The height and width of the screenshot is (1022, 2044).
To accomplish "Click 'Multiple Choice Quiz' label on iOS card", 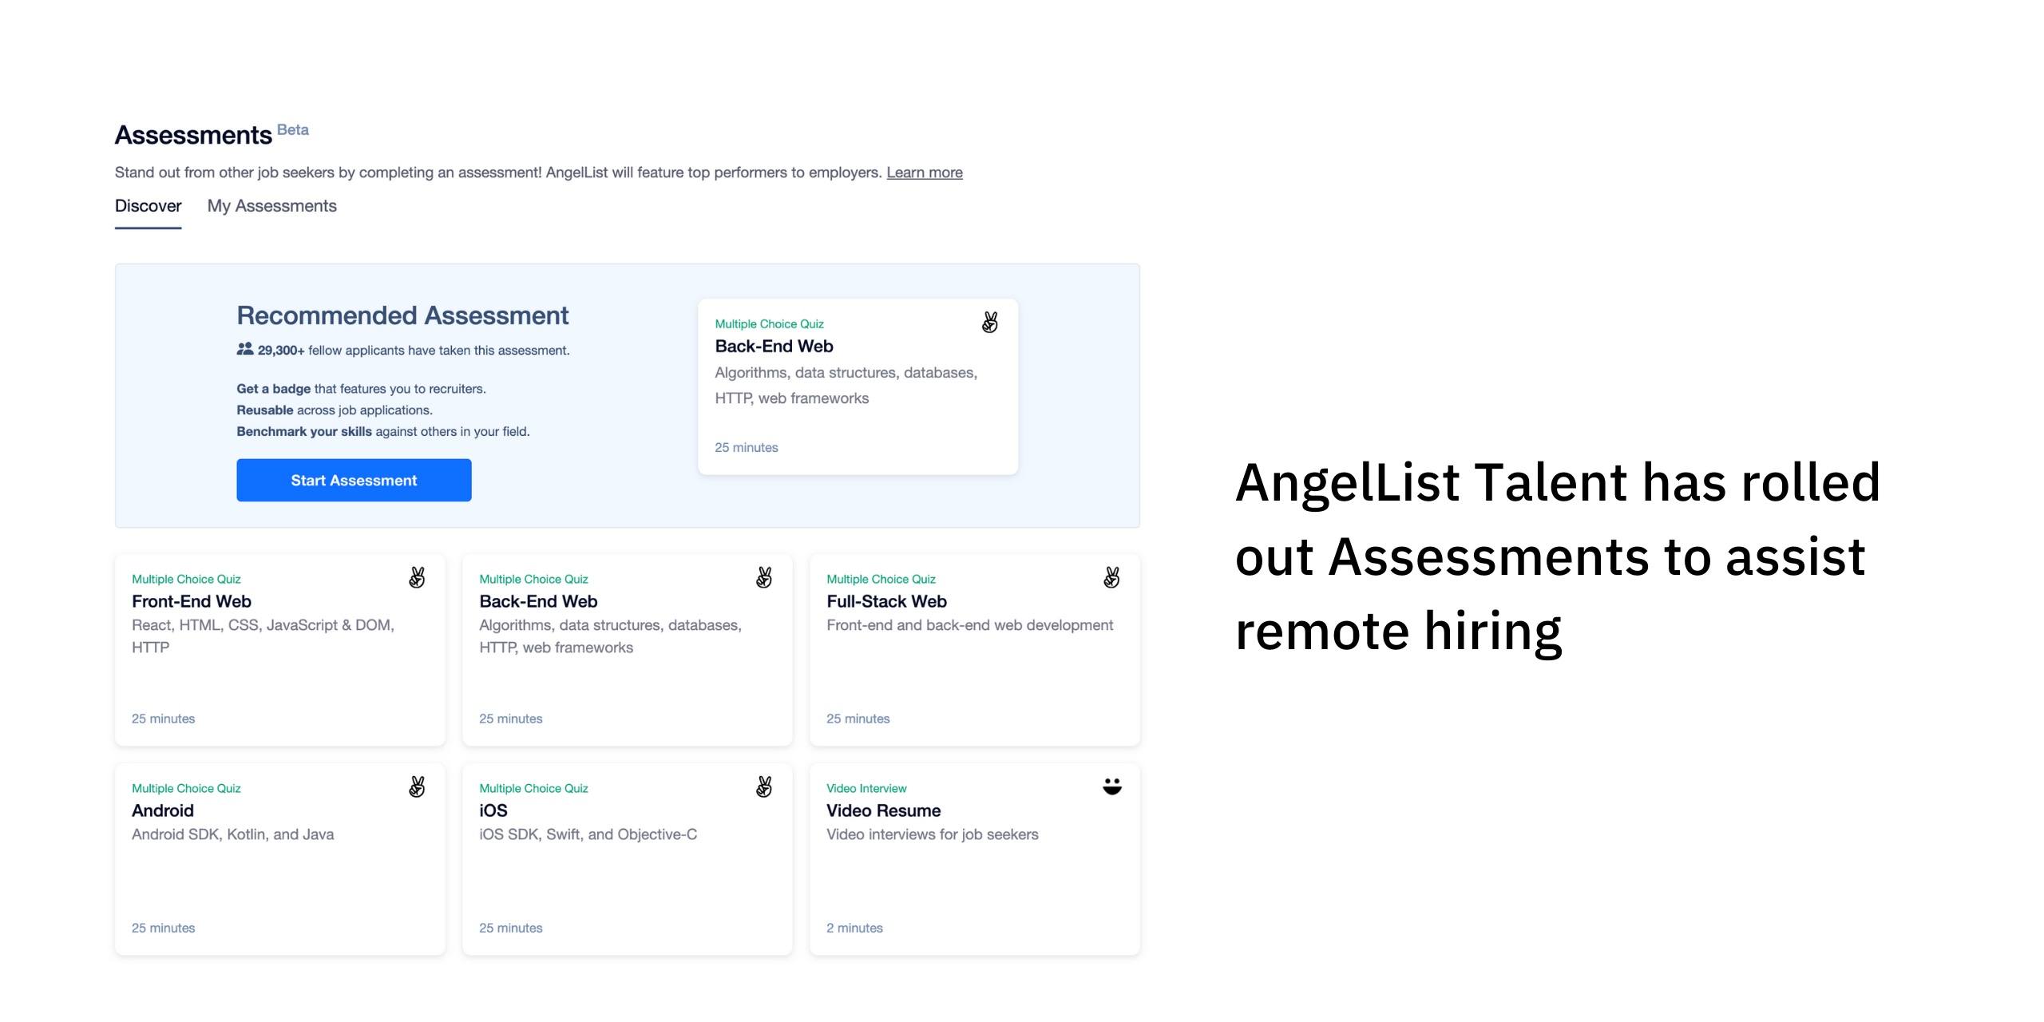I will pos(533,788).
